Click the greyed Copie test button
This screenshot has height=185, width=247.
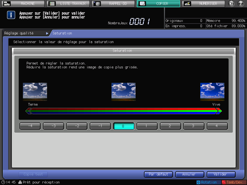[33, 175]
